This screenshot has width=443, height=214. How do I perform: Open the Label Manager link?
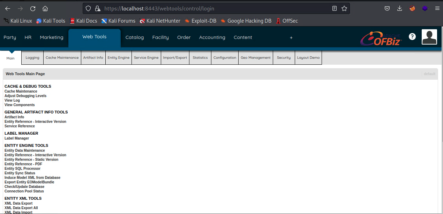(17, 138)
